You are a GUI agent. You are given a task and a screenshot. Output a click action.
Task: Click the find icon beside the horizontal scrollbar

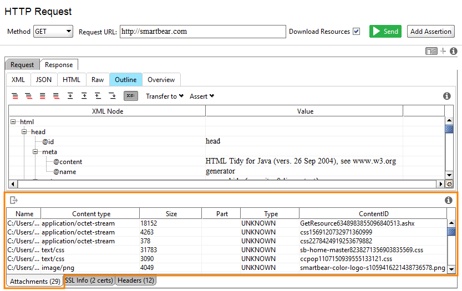click(449, 184)
